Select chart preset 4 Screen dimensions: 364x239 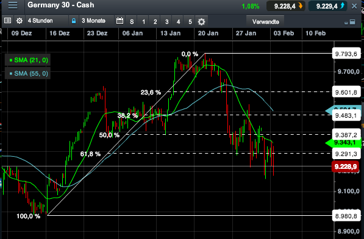pos(178,21)
